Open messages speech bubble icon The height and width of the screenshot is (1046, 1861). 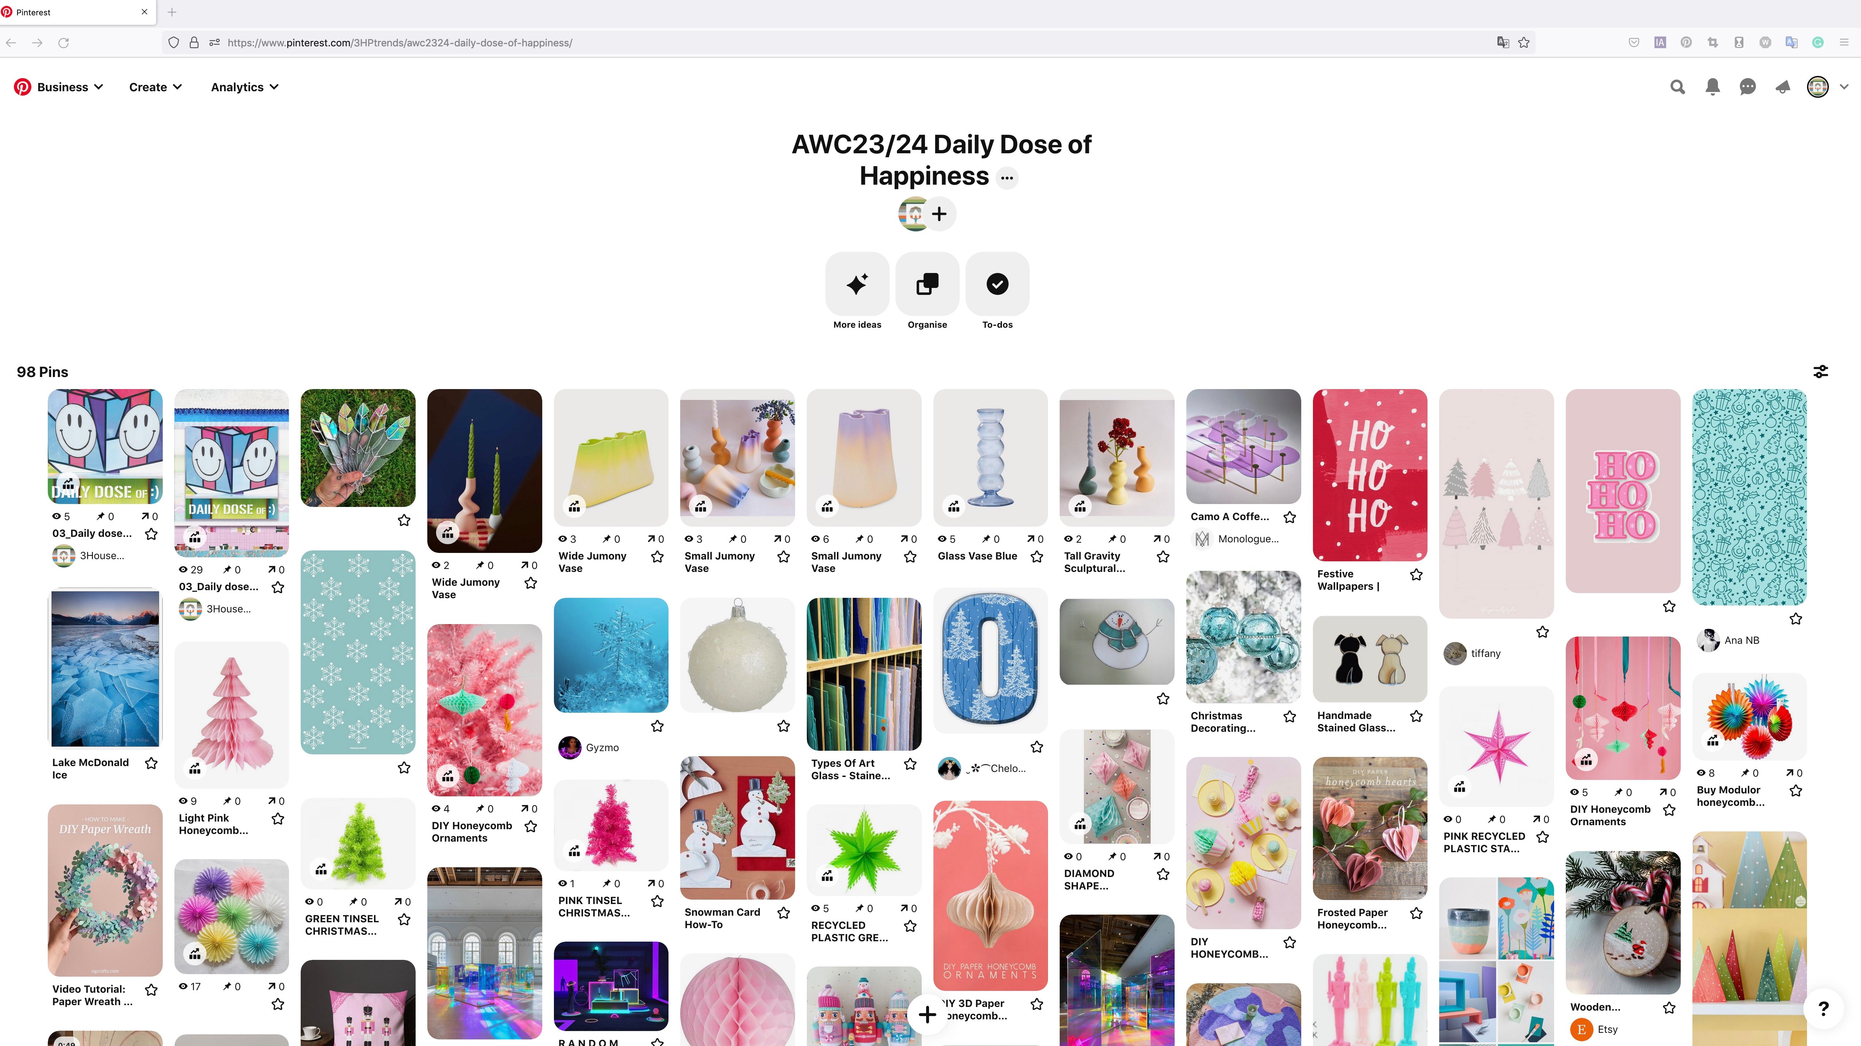[x=1748, y=87]
